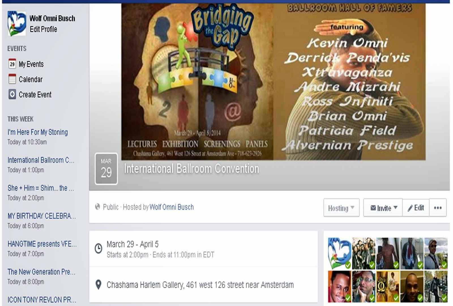Click the clock icon beside event dates
Viewport: 453px width, 306px height.
[x=98, y=248]
